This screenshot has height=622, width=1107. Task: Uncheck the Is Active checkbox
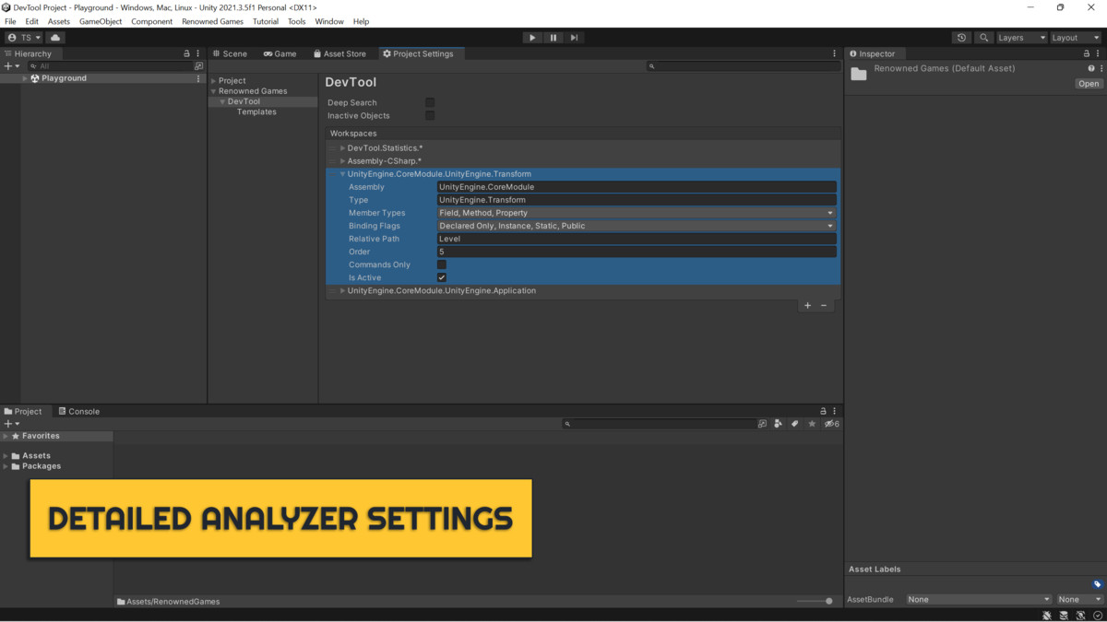coord(441,277)
